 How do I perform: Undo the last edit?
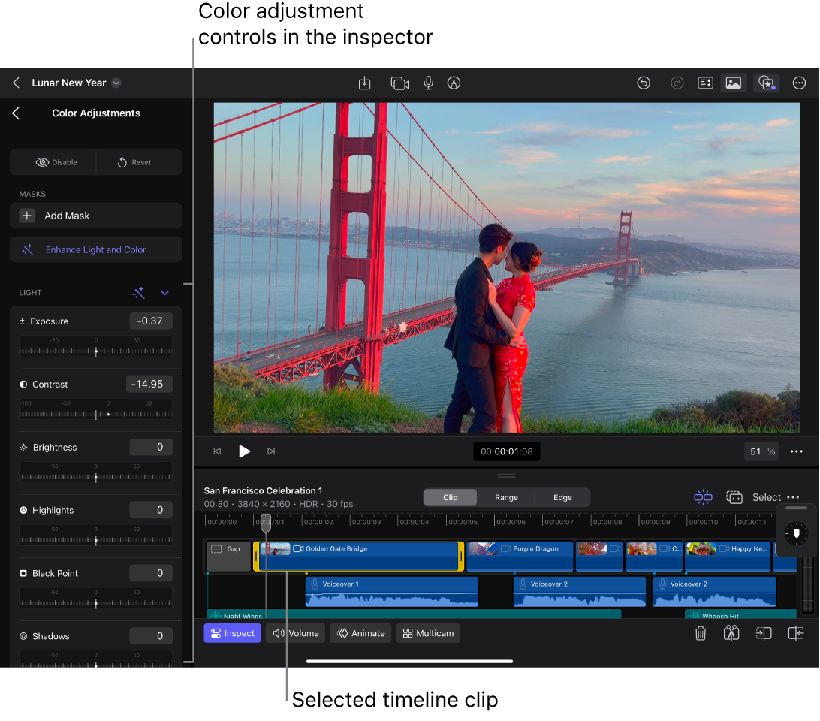[644, 83]
